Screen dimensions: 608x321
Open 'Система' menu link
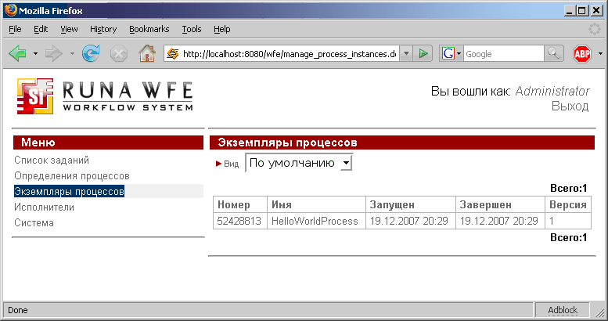(x=34, y=223)
